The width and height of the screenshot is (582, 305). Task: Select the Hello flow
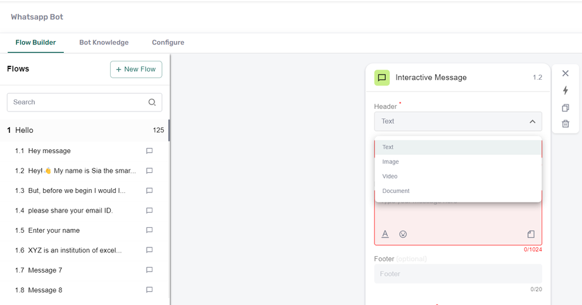tap(24, 130)
